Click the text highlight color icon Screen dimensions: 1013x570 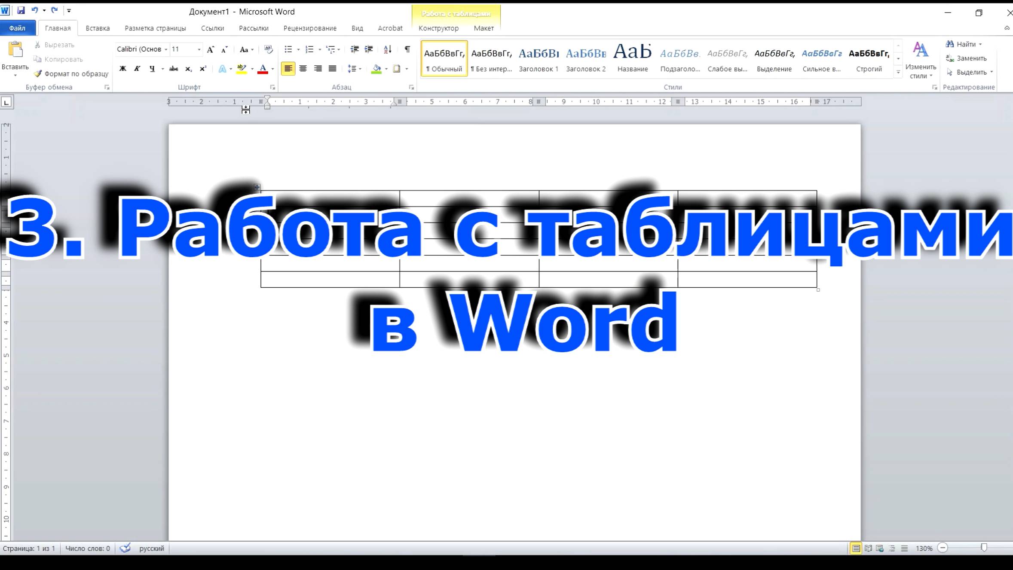(241, 69)
